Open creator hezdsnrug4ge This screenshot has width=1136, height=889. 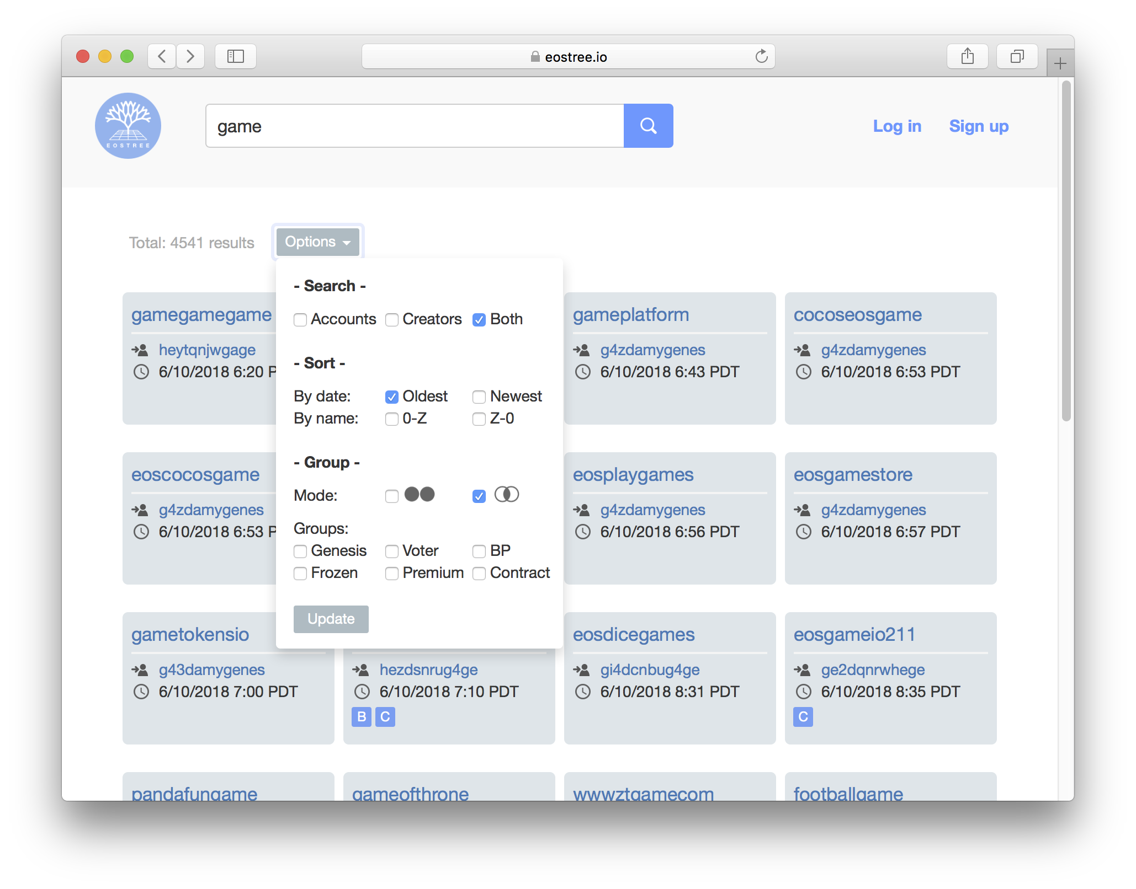[428, 670]
